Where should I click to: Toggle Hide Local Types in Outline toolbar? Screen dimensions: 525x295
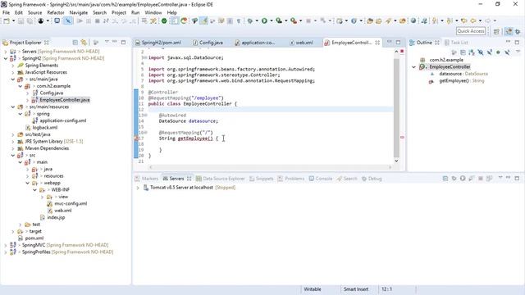coord(507,52)
